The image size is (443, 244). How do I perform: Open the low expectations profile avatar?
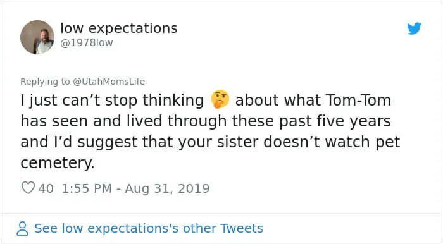pyautogui.click(x=37, y=37)
